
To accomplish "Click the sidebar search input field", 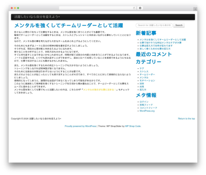I will coord(154,25).
